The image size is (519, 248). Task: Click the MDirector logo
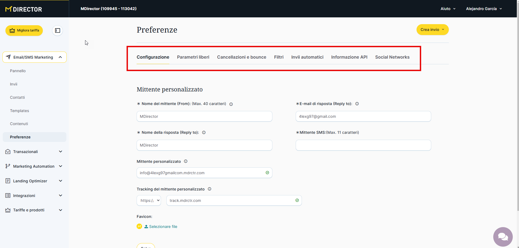(x=24, y=9)
